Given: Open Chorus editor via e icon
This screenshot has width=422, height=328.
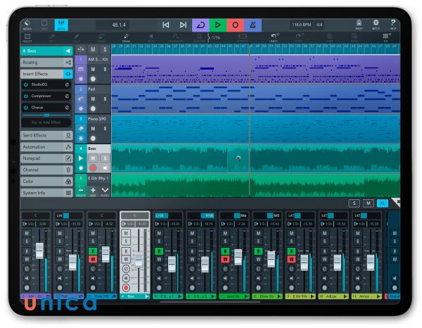Looking at the screenshot, I should point(67,108).
